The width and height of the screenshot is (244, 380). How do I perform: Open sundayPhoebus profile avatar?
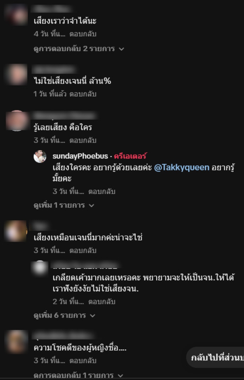pyautogui.click(x=40, y=156)
